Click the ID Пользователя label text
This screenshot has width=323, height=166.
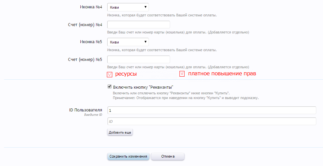(85, 110)
